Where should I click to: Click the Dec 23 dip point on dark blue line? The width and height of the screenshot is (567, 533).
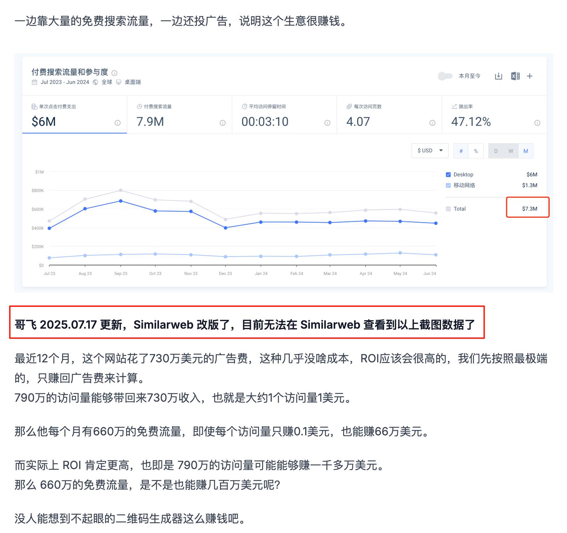tap(225, 228)
